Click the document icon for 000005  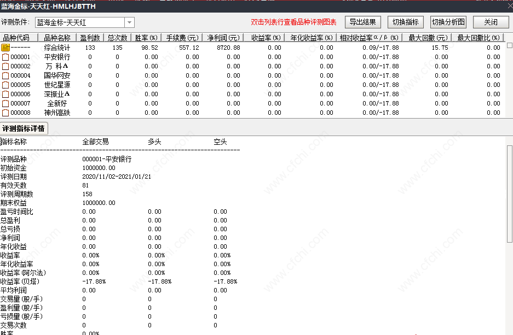click(5, 85)
